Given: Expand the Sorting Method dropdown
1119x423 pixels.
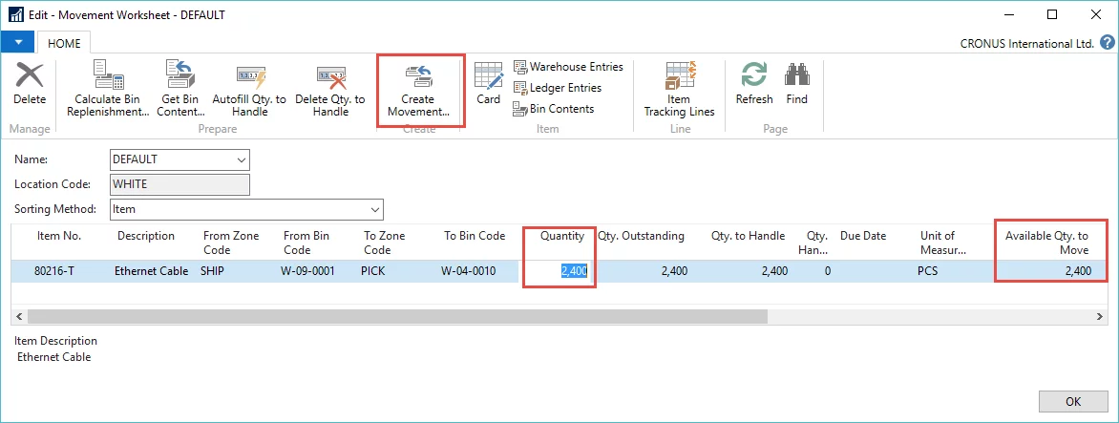Looking at the screenshot, I should point(374,209).
